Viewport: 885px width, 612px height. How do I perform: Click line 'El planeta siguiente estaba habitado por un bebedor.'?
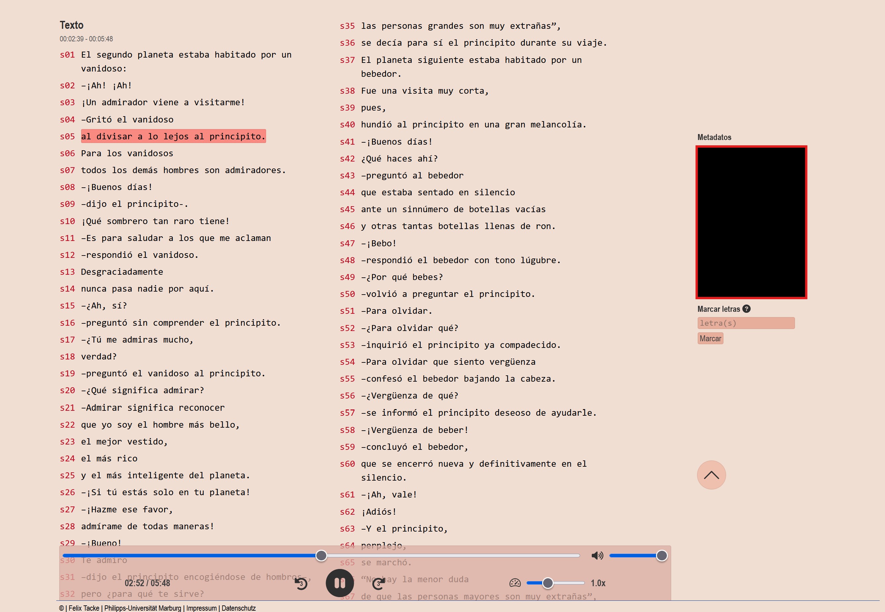tap(471, 67)
